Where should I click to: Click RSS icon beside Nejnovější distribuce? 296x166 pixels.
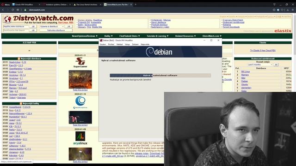click(x=19, y=59)
